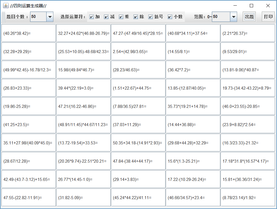
Task: Select cell (28.23/46.63)=
Action: point(138,70)
